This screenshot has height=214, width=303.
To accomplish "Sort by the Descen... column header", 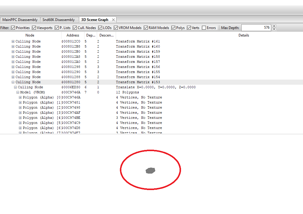I will pyautogui.click(x=106, y=35).
